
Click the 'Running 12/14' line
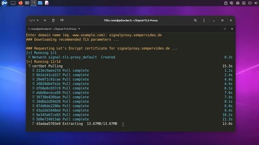point(43,62)
